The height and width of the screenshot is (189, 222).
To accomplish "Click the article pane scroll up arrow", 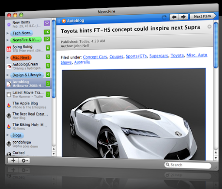I will pos(216,152).
